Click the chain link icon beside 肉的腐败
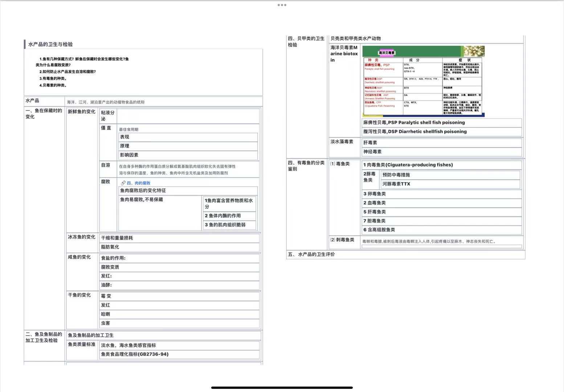The image size is (564, 392). pyautogui.click(x=123, y=183)
